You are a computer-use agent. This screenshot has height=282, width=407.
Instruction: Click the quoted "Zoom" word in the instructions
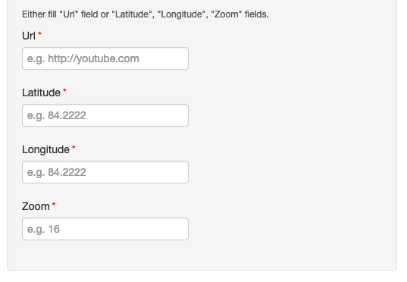(x=226, y=14)
